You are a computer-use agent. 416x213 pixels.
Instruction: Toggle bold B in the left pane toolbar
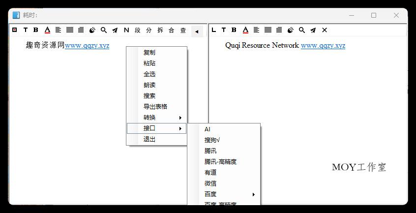click(36, 30)
